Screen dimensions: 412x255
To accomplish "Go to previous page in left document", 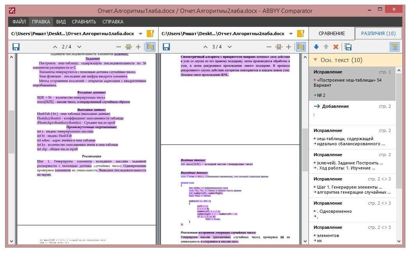I will [x=55, y=47].
